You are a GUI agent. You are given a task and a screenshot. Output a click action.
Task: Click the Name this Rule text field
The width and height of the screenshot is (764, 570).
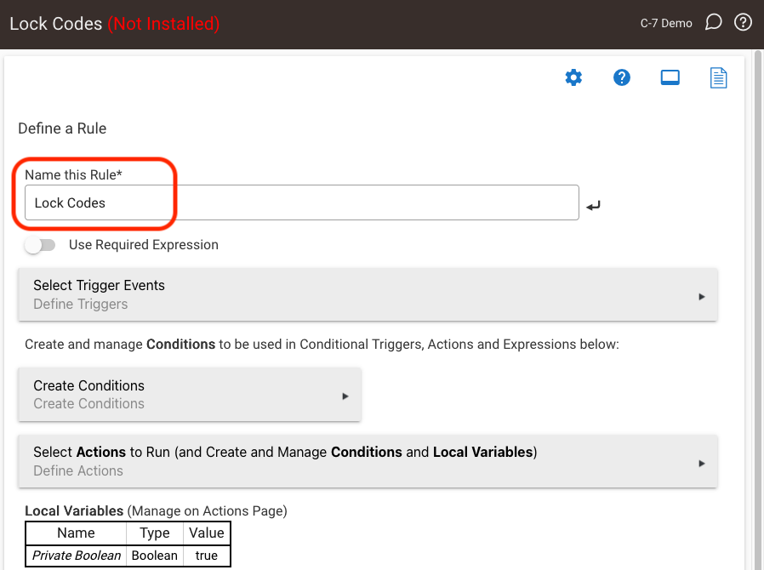tap(302, 202)
